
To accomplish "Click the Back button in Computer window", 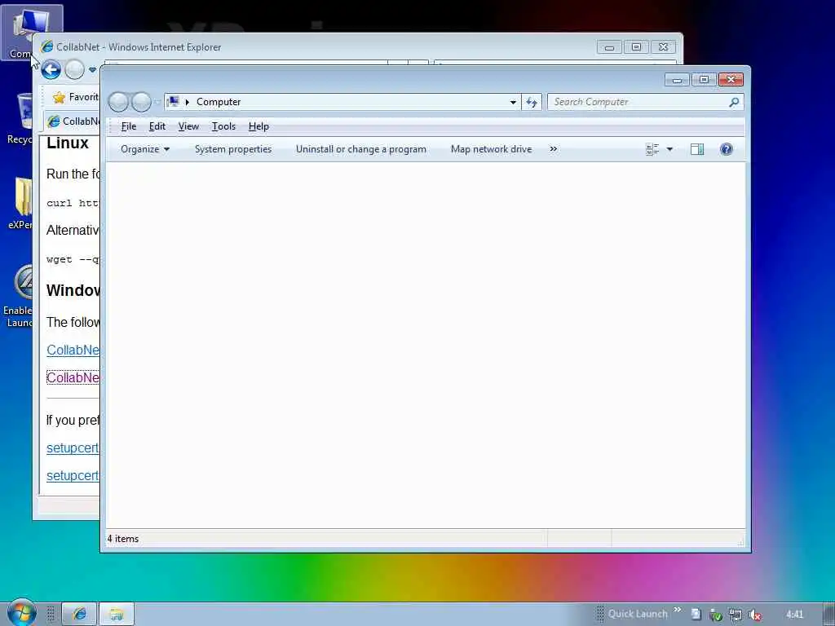I will [x=118, y=102].
